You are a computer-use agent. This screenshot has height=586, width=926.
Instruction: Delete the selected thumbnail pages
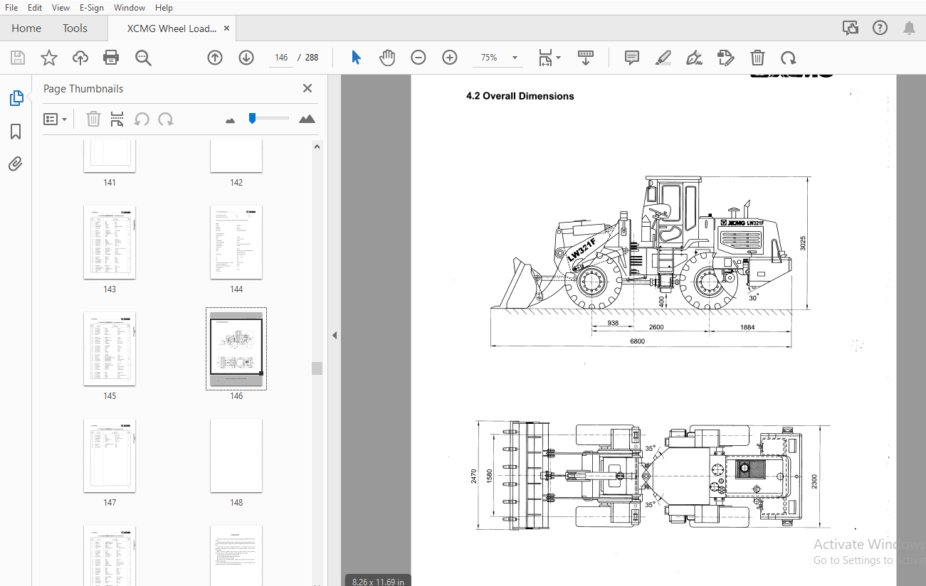point(93,119)
